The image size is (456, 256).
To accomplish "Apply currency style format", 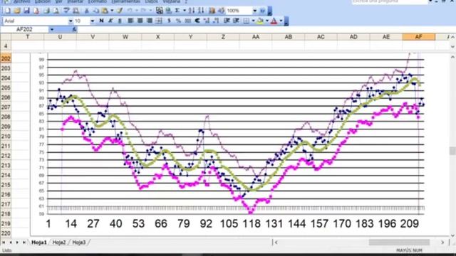I will click(x=169, y=21).
